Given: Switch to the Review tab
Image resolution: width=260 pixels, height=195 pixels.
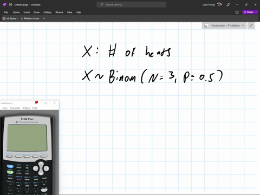Looking at the screenshot, I should (59, 12).
